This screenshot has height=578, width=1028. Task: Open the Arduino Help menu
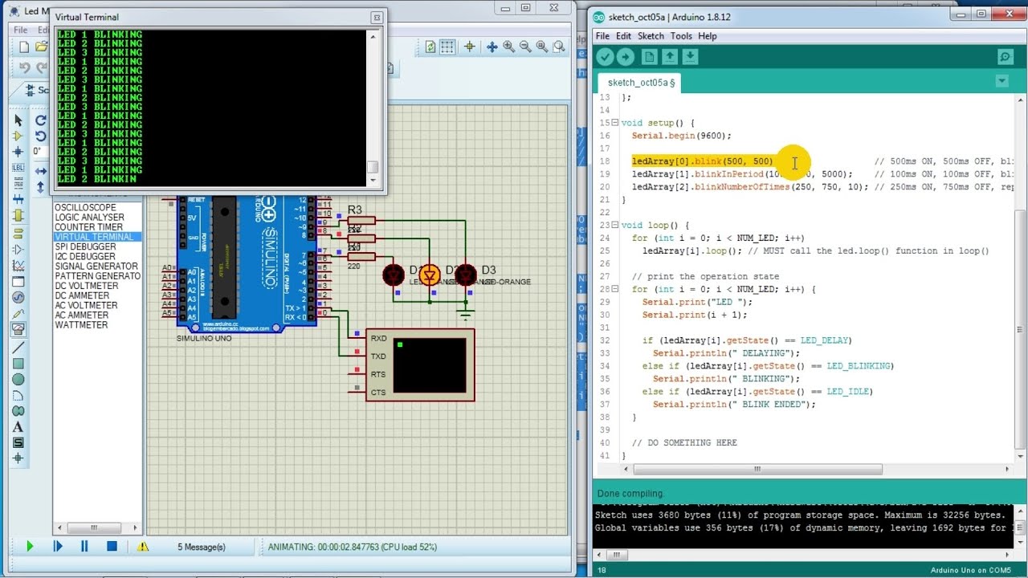pos(708,36)
